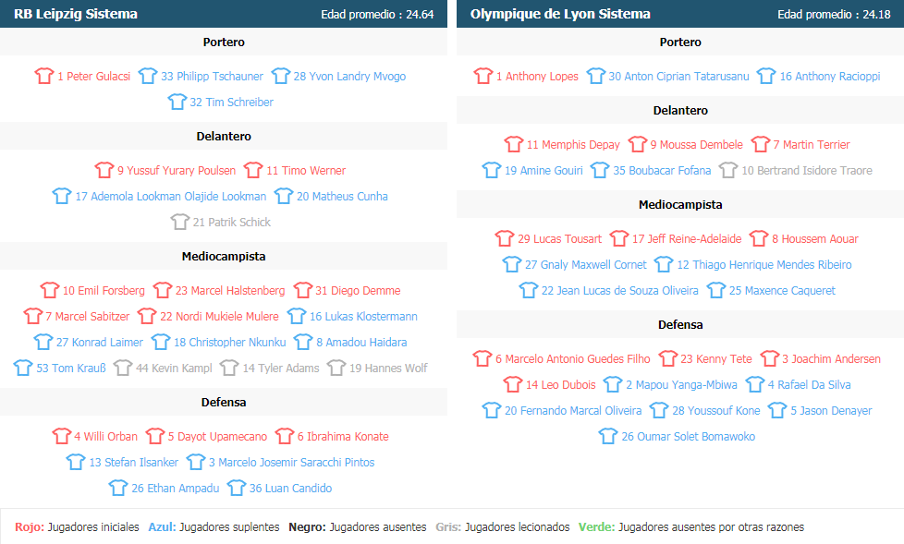Screen dimensions: 904x544
Task: Click the Olympique de Lyon Sistema header
Action: pyautogui.click(x=560, y=14)
